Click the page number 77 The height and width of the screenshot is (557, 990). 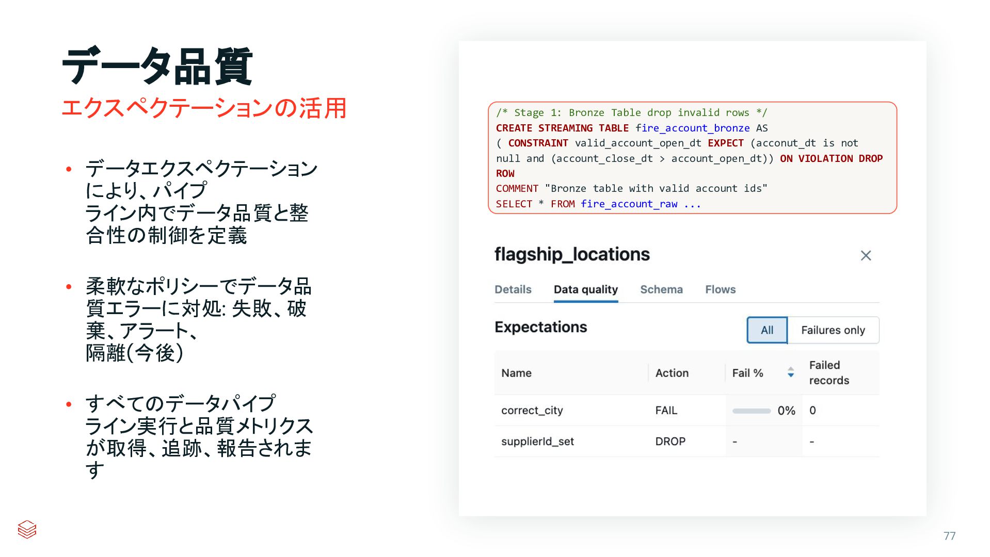pyautogui.click(x=949, y=536)
